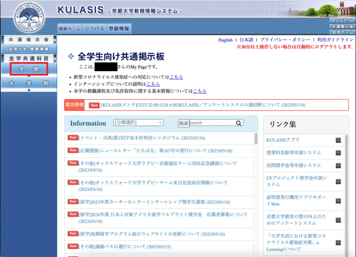Open the 第1回宇宙木材利用シンポジウム announcement
Screen dimensions: 356x257
tap(142, 138)
